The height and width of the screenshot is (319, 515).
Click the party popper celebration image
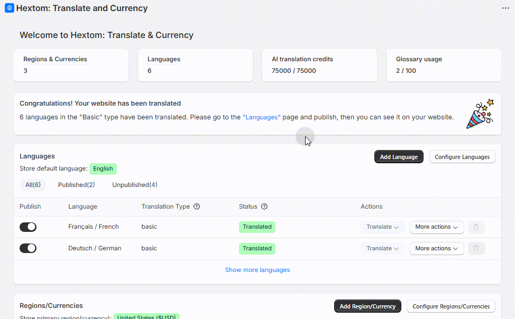480,114
